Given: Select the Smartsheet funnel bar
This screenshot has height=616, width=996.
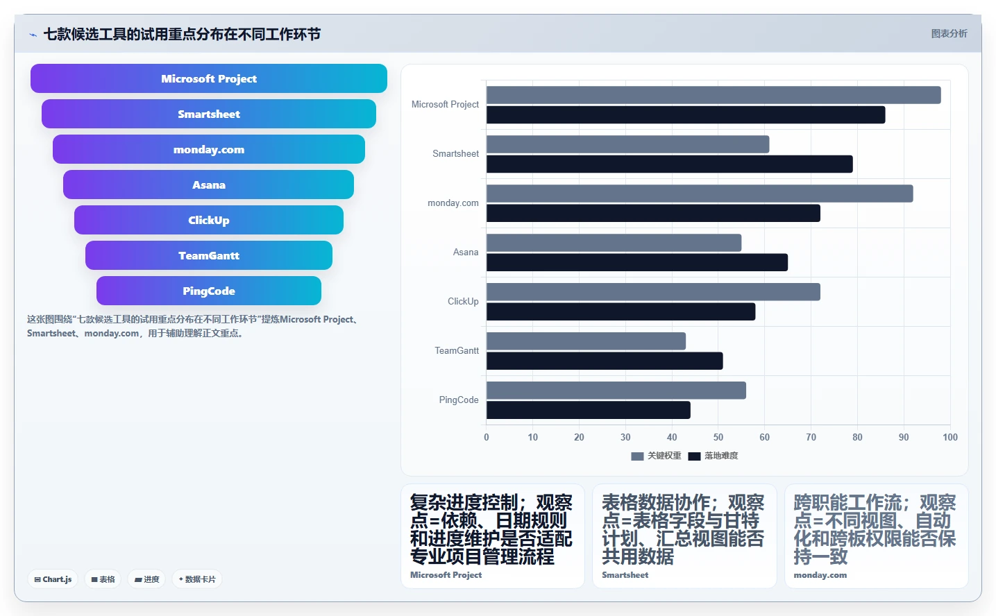Looking at the screenshot, I should click(209, 114).
